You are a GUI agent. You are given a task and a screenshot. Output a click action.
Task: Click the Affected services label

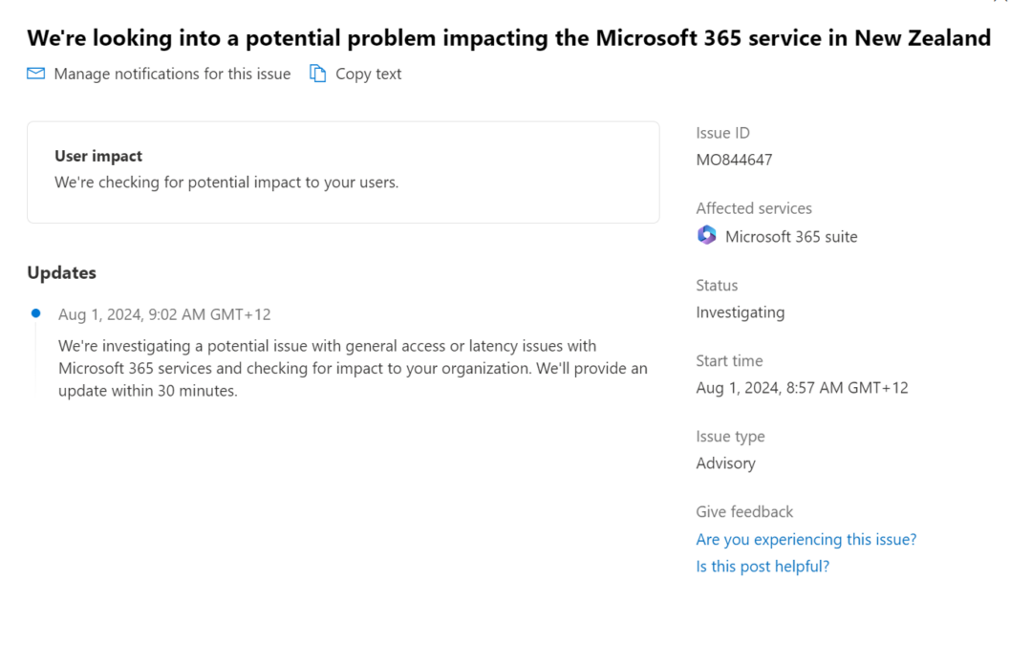[754, 207]
